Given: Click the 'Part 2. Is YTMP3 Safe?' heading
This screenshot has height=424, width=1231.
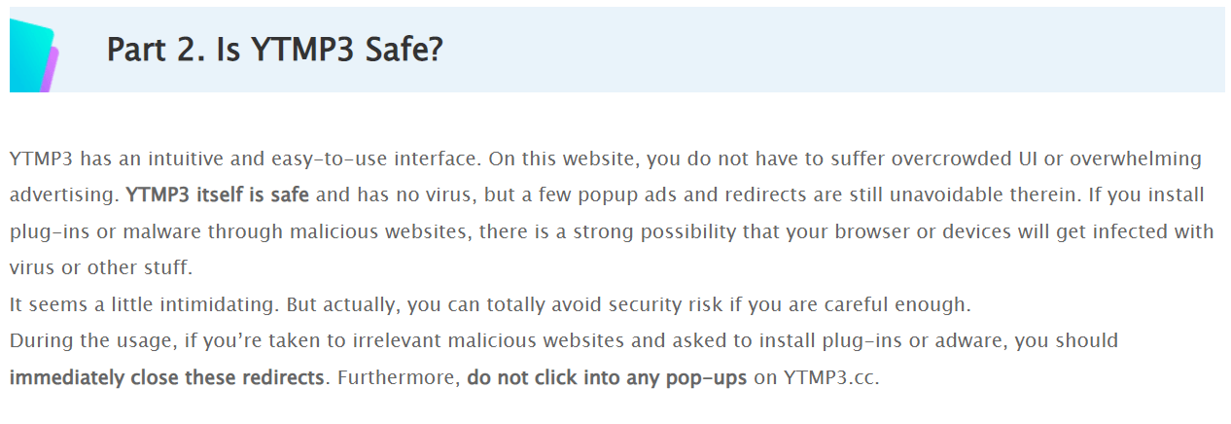Looking at the screenshot, I should pyautogui.click(x=274, y=49).
